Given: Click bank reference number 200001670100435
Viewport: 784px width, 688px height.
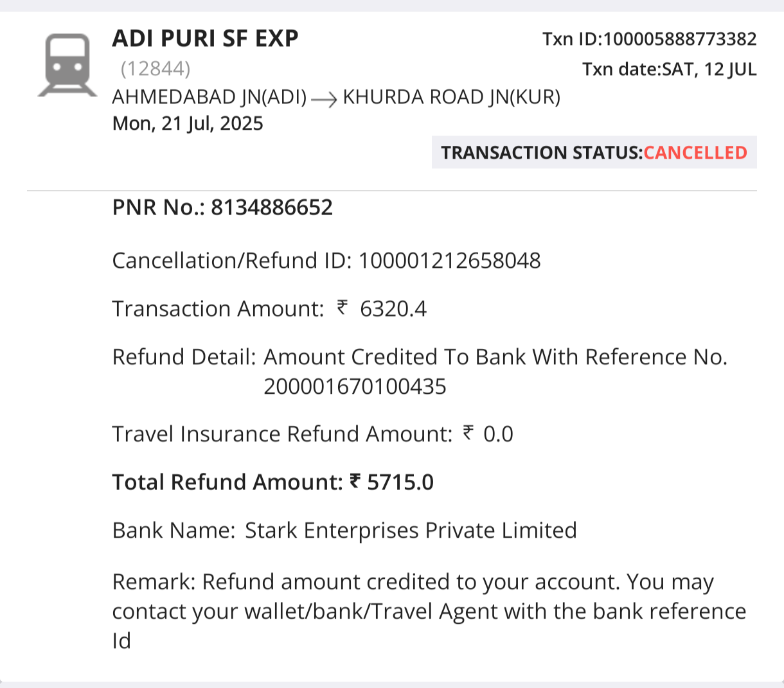Looking at the screenshot, I should pyautogui.click(x=355, y=387).
